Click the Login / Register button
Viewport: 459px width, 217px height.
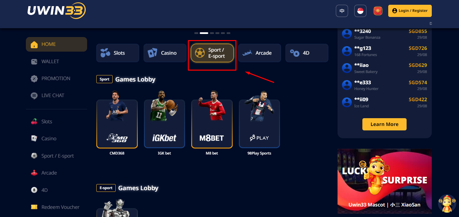(x=410, y=11)
